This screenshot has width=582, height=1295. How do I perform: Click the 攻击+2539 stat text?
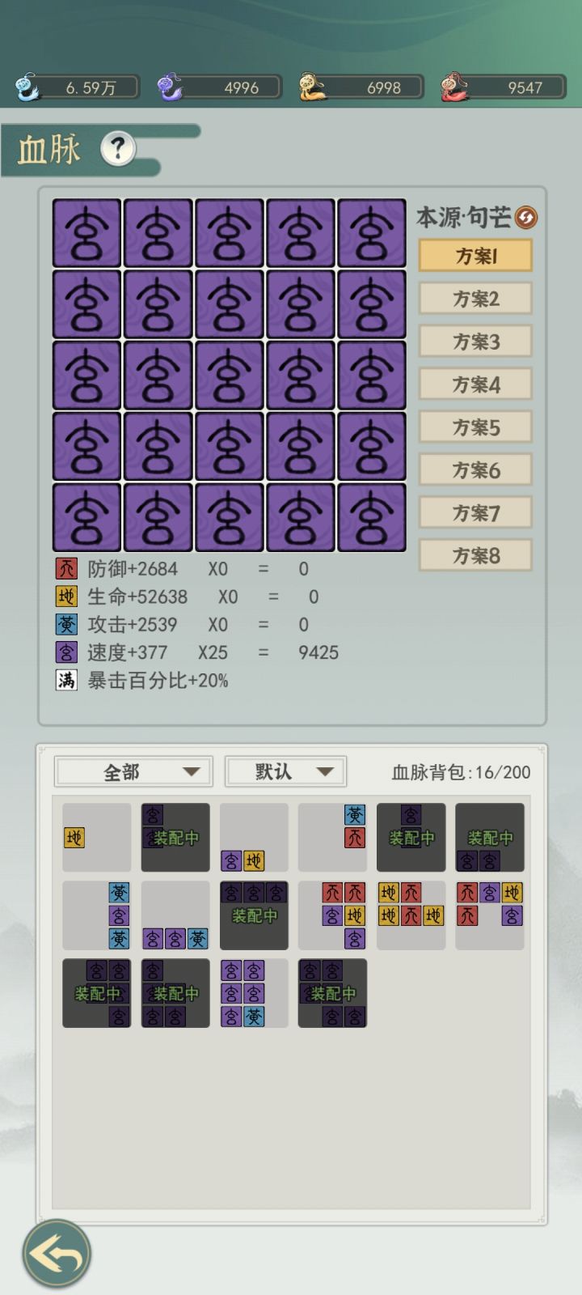coord(133,624)
